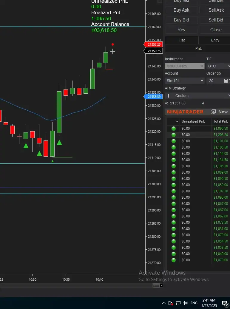This screenshot has height=309, width=230.
Task: Open the Windows notification center icon
Action: point(225,303)
